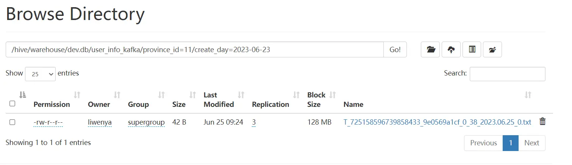The image size is (572, 165).
Task: Tick the select-all checkbox in table header
Action: point(12,103)
